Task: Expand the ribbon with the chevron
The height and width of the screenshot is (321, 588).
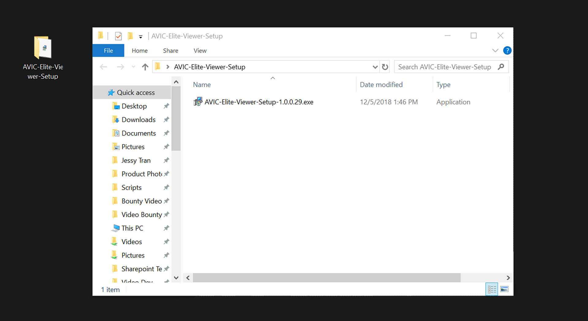Action: click(x=495, y=50)
